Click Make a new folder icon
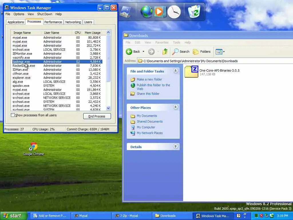The height and width of the screenshot is (220, 293). tap(133, 79)
